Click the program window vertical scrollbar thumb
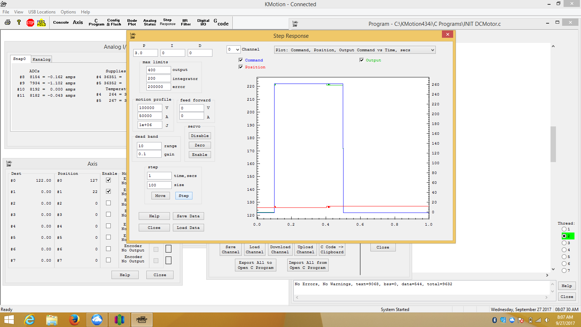Viewport: 581px width, 327px height. click(553, 144)
